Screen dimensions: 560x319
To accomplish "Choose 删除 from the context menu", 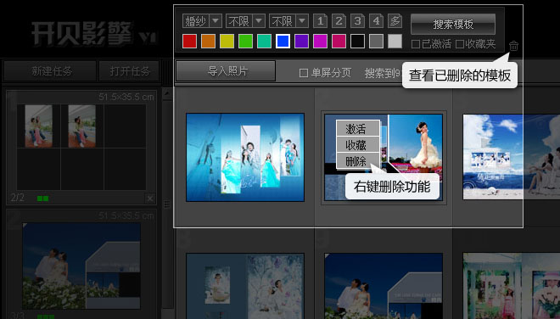I will (x=357, y=161).
